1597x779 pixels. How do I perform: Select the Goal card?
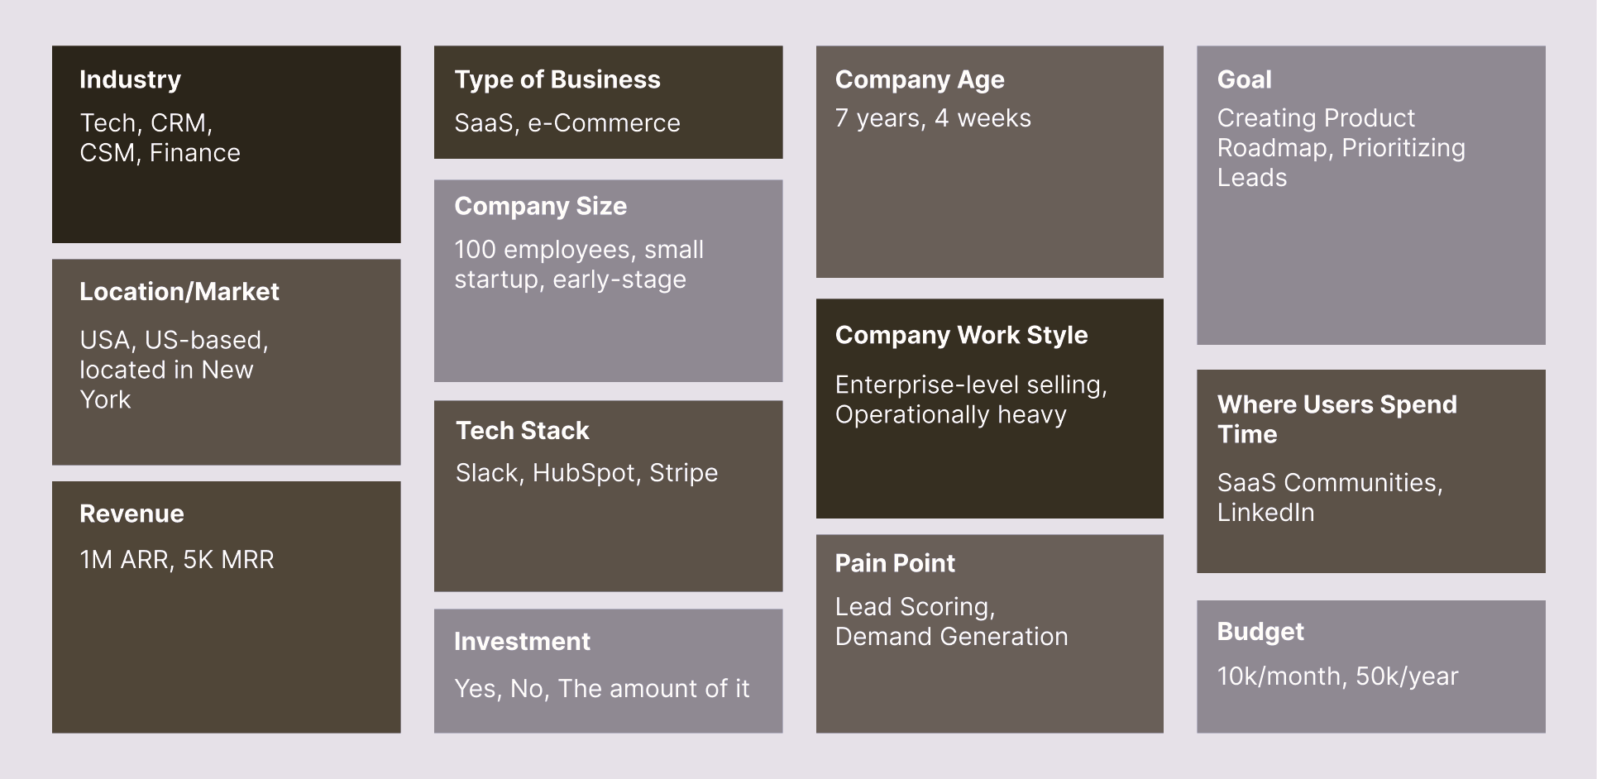(x=1370, y=195)
